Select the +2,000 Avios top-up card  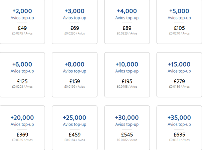22,22
